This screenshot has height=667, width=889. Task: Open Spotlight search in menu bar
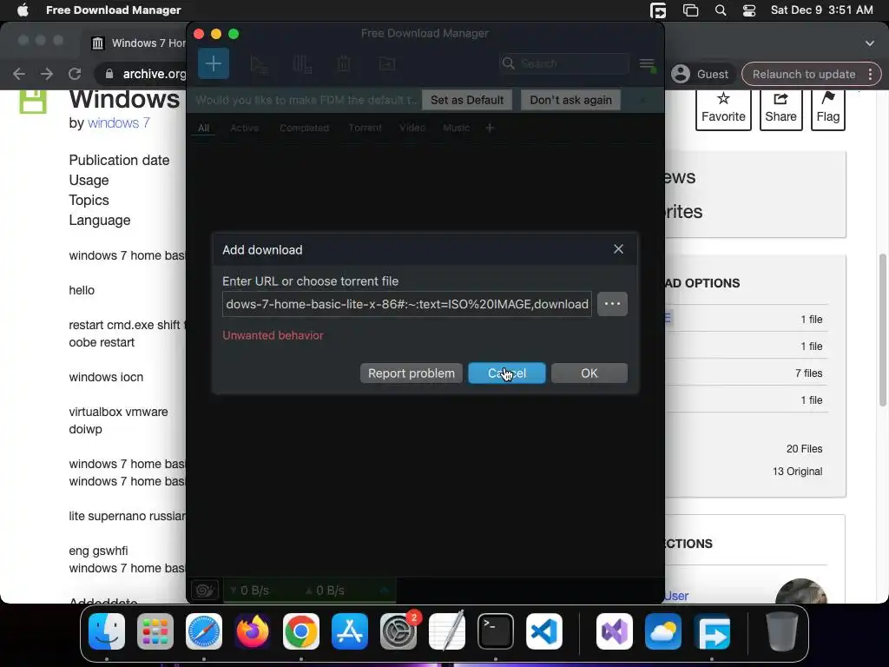click(x=721, y=10)
